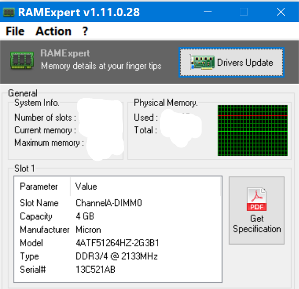Select the Slot Name row

point(118,203)
